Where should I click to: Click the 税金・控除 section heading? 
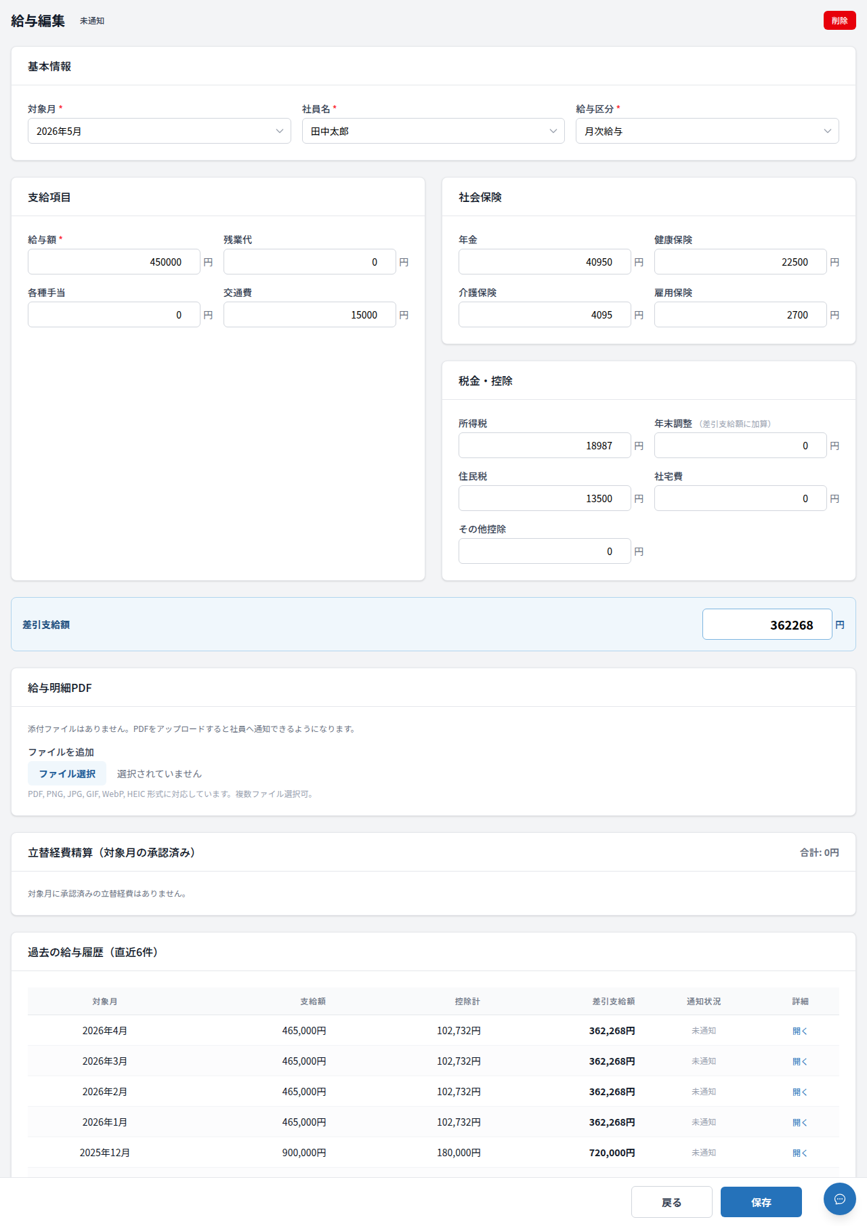(x=486, y=381)
